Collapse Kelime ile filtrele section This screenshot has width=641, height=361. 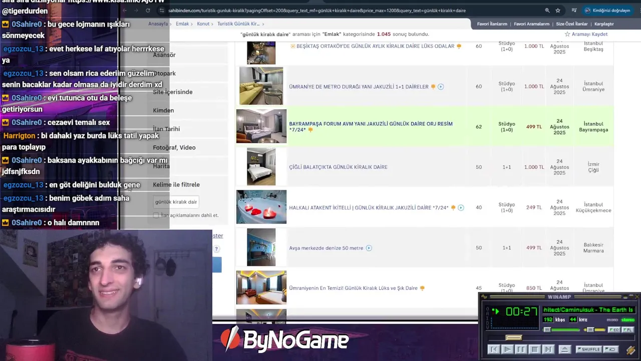coord(176,185)
